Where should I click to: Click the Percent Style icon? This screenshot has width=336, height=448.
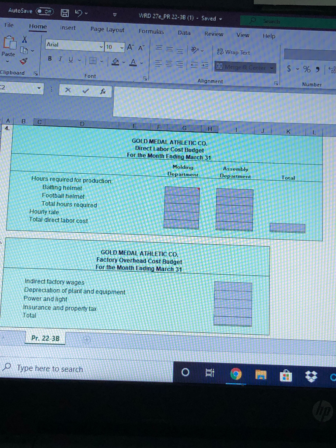coord(307,69)
